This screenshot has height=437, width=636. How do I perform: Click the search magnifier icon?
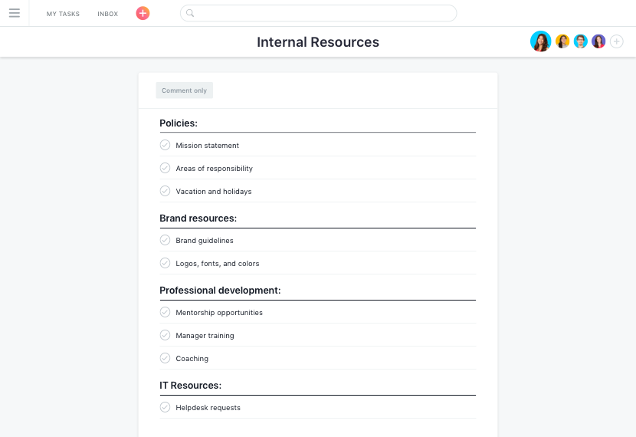190,13
